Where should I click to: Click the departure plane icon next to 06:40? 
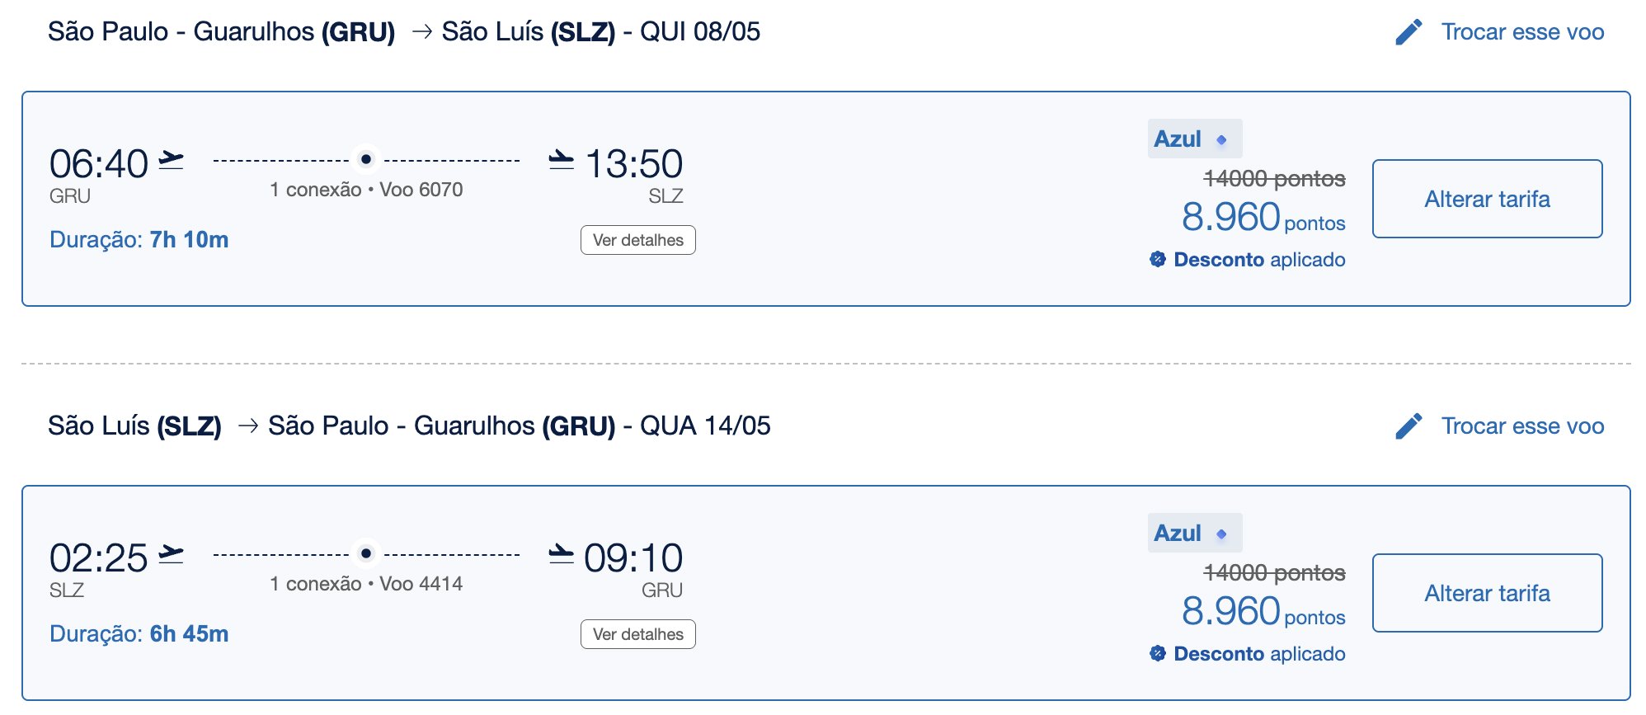[171, 159]
